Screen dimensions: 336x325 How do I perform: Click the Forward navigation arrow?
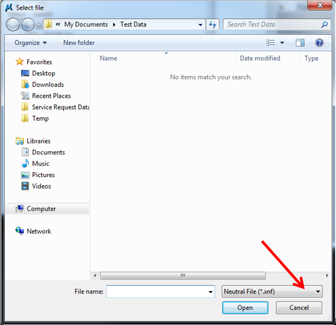tap(28, 25)
